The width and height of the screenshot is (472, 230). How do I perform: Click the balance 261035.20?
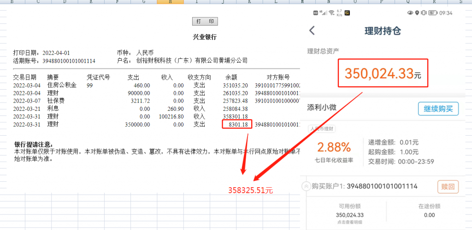[236, 93]
